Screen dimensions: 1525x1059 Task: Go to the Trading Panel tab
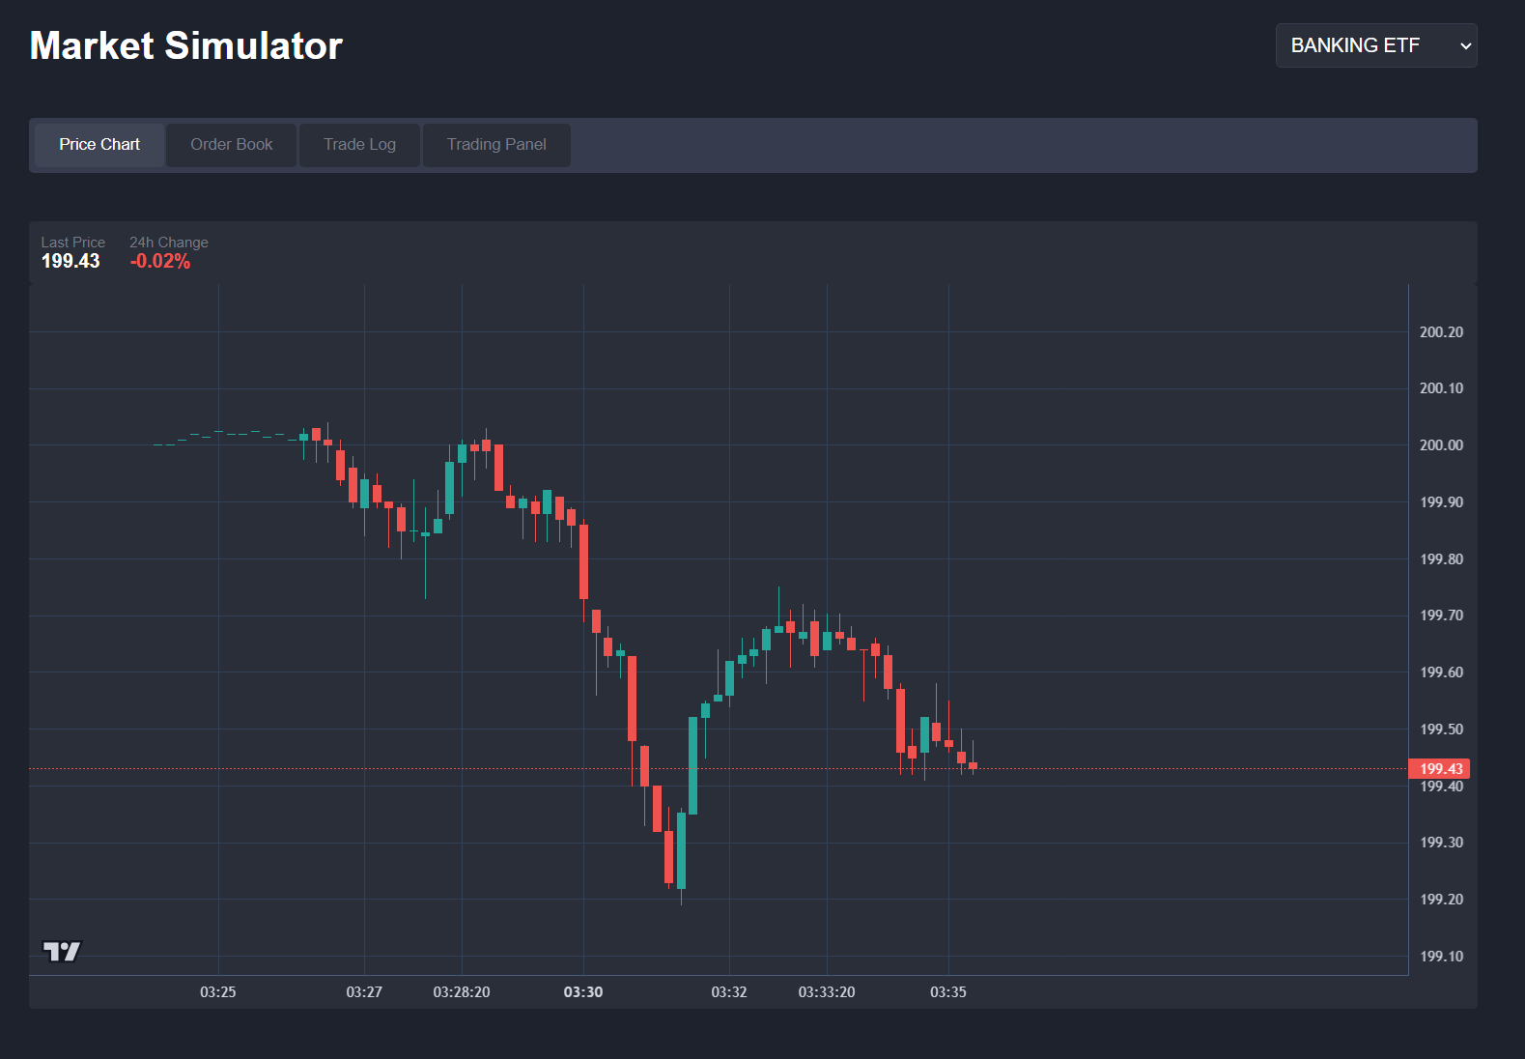[x=496, y=145]
